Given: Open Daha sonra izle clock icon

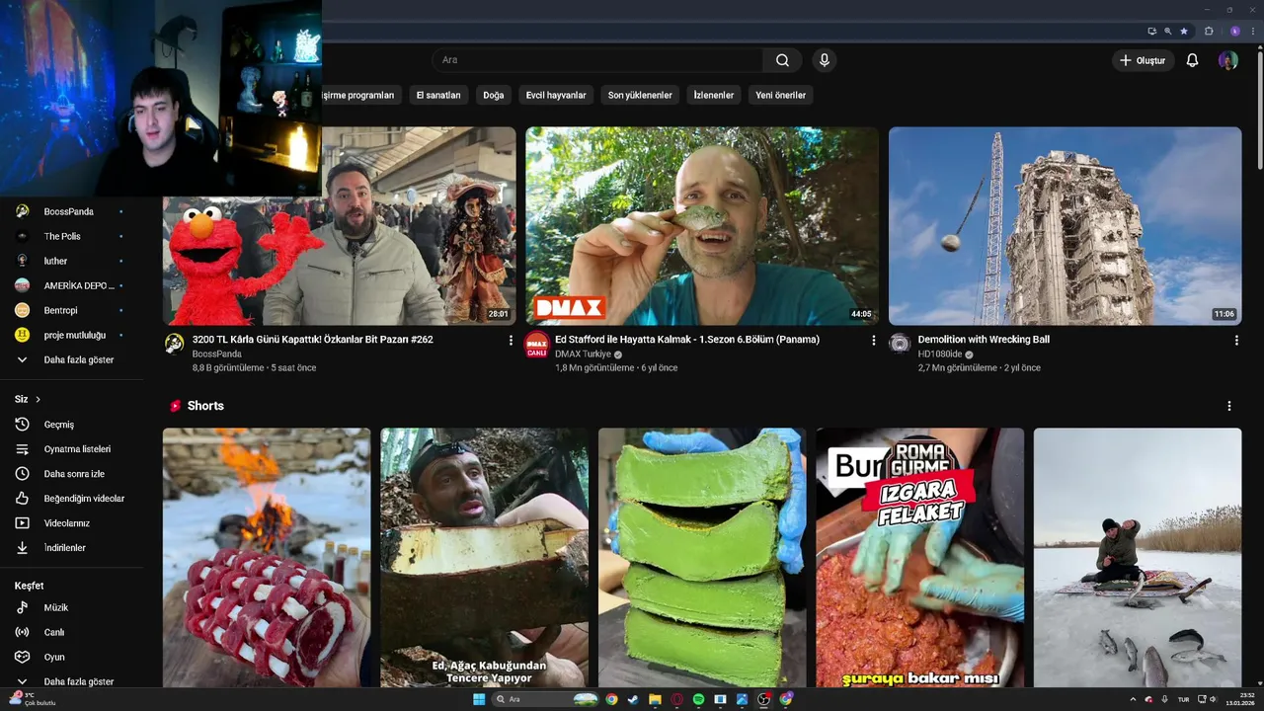Looking at the screenshot, I should (23, 474).
